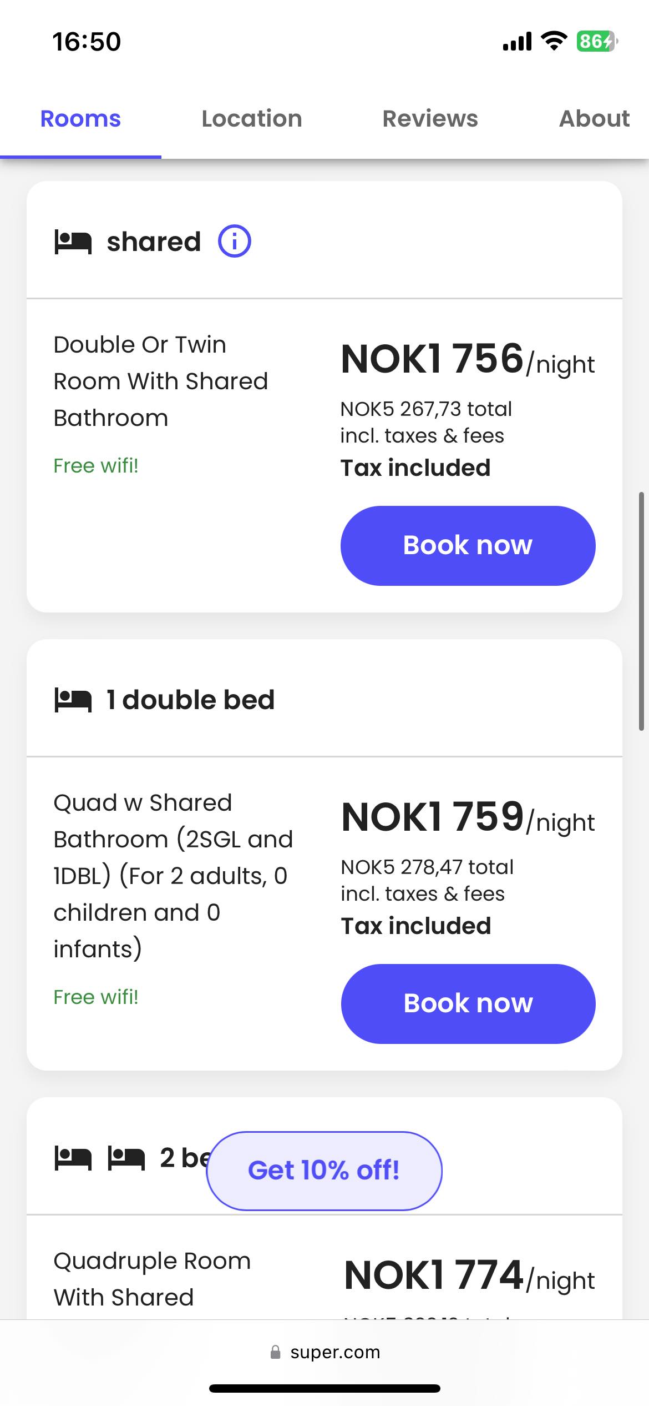Viewport: 649px width, 1406px height.
Task: Book the Double Or Twin Room now
Action: point(468,545)
